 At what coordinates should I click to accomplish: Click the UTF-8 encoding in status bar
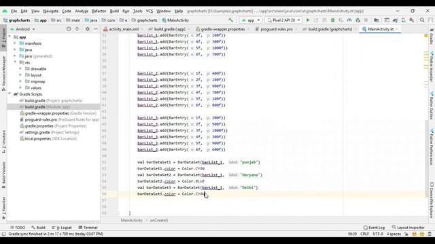[x=378, y=234]
